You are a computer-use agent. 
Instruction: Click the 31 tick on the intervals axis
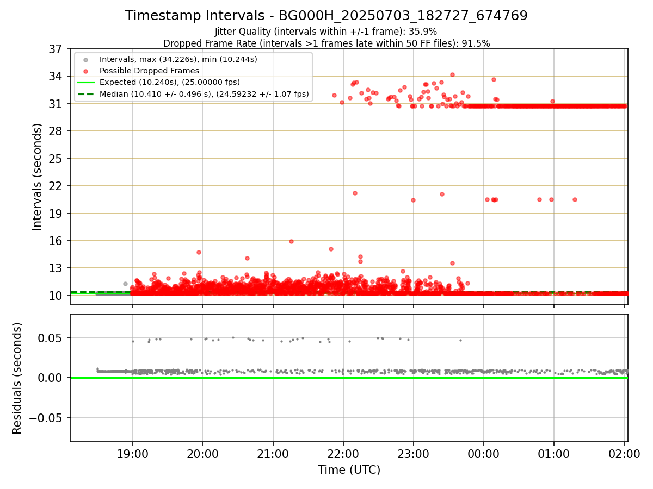point(57,104)
